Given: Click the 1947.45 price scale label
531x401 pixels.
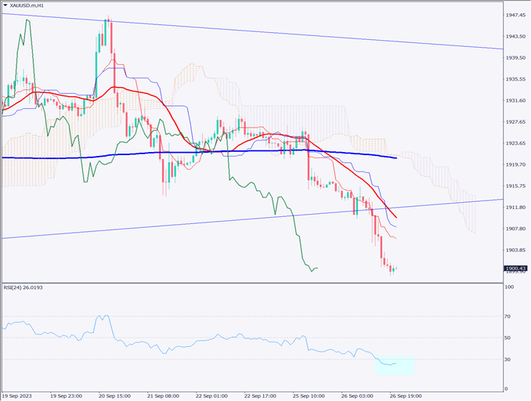Looking at the screenshot, I should point(516,15).
